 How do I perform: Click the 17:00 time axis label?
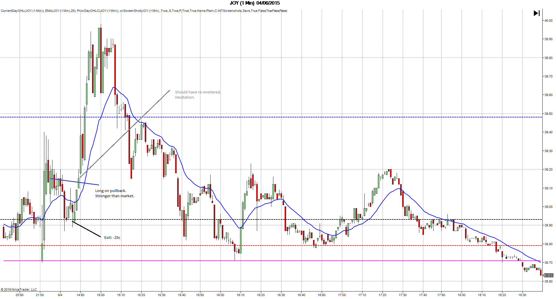(x=342, y=295)
